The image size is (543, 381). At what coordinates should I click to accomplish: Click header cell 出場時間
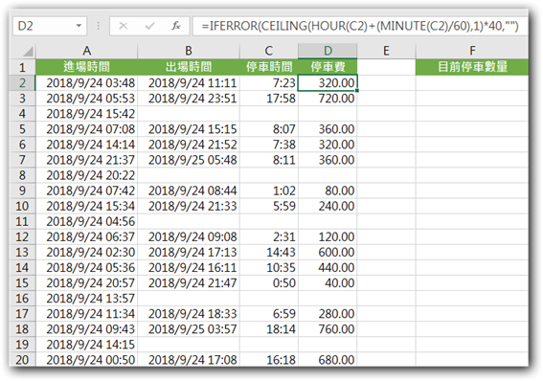[189, 67]
